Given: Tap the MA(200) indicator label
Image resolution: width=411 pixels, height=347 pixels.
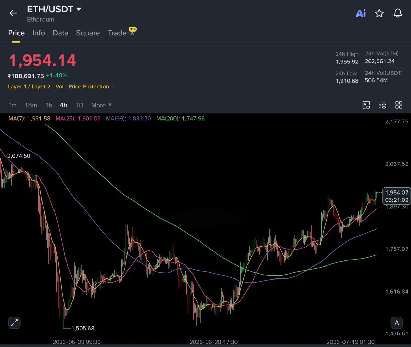Looking at the screenshot, I should (x=180, y=119).
